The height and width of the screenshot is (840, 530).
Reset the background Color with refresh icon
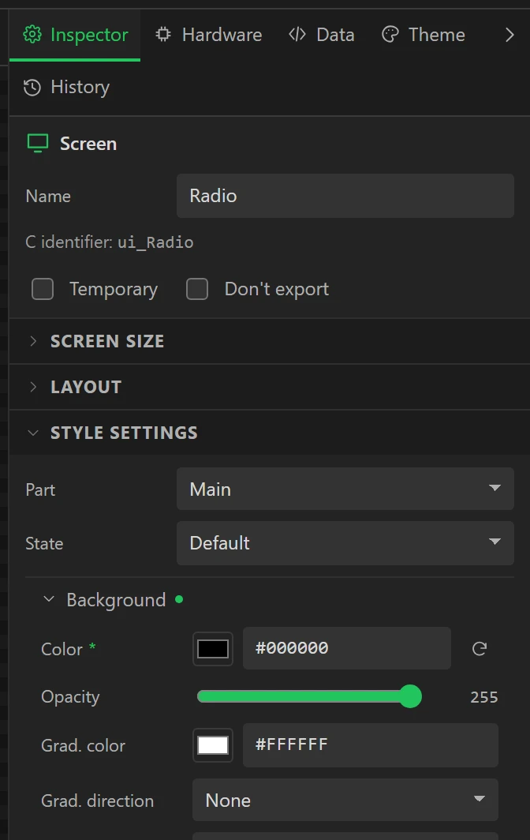pos(480,649)
